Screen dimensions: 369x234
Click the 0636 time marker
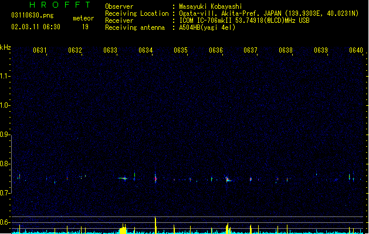[216, 50]
